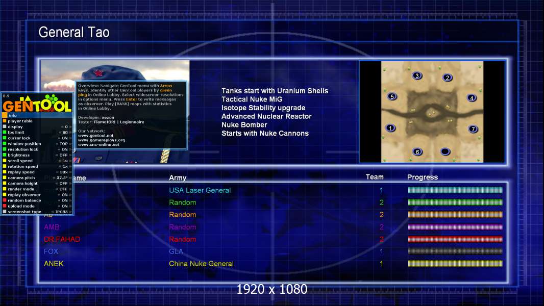Viewport: 544px width, 306px height.
Task: Click the left arrow for fps limit
Action: tap(60, 133)
